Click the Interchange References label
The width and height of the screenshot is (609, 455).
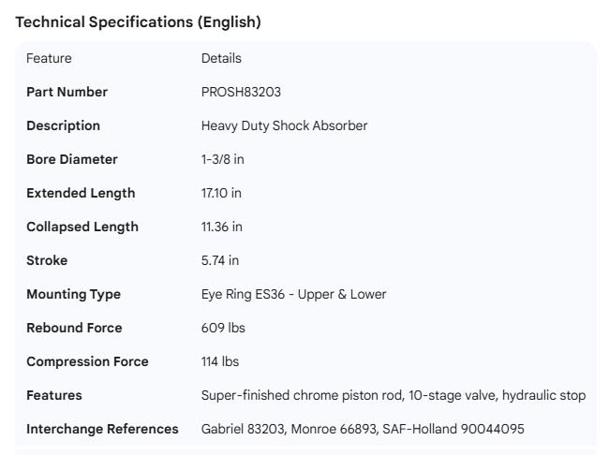[x=102, y=429]
